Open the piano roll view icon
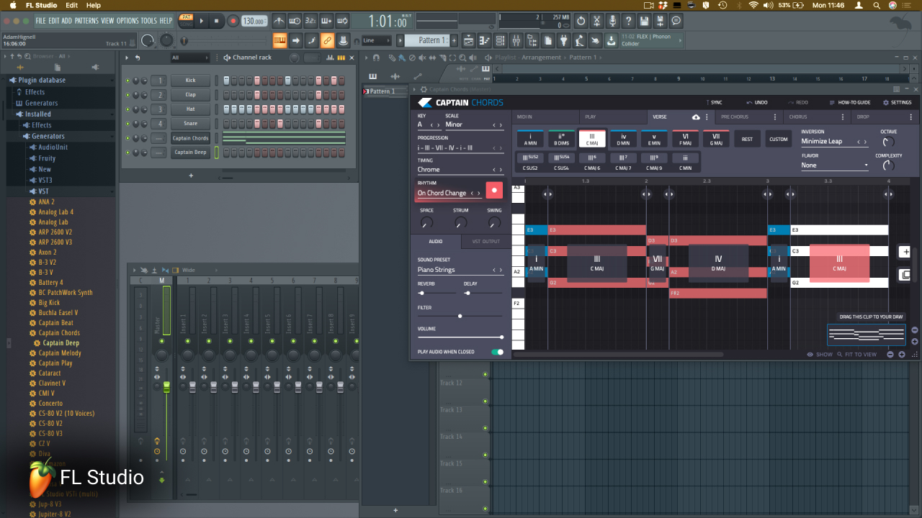This screenshot has height=518, width=922. point(484,40)
